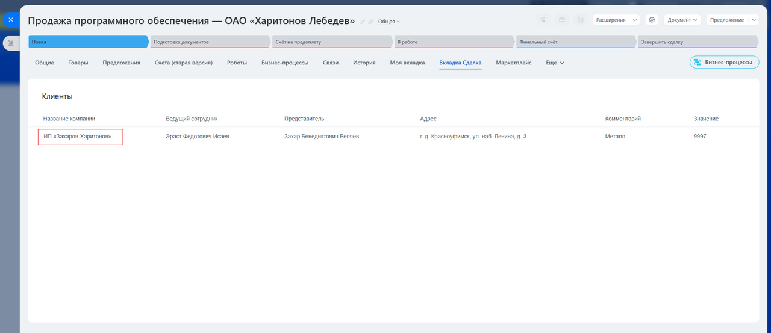Open the Товары tab
Image resolution: width=771 pixels, height=333 pixels.
78,63
